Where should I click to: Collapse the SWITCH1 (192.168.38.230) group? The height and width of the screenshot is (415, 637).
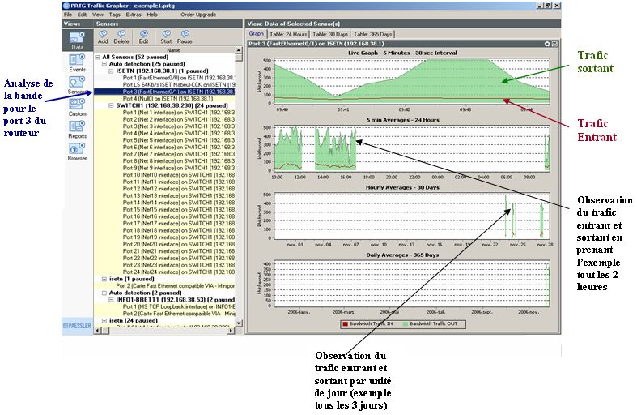[110, 105]
